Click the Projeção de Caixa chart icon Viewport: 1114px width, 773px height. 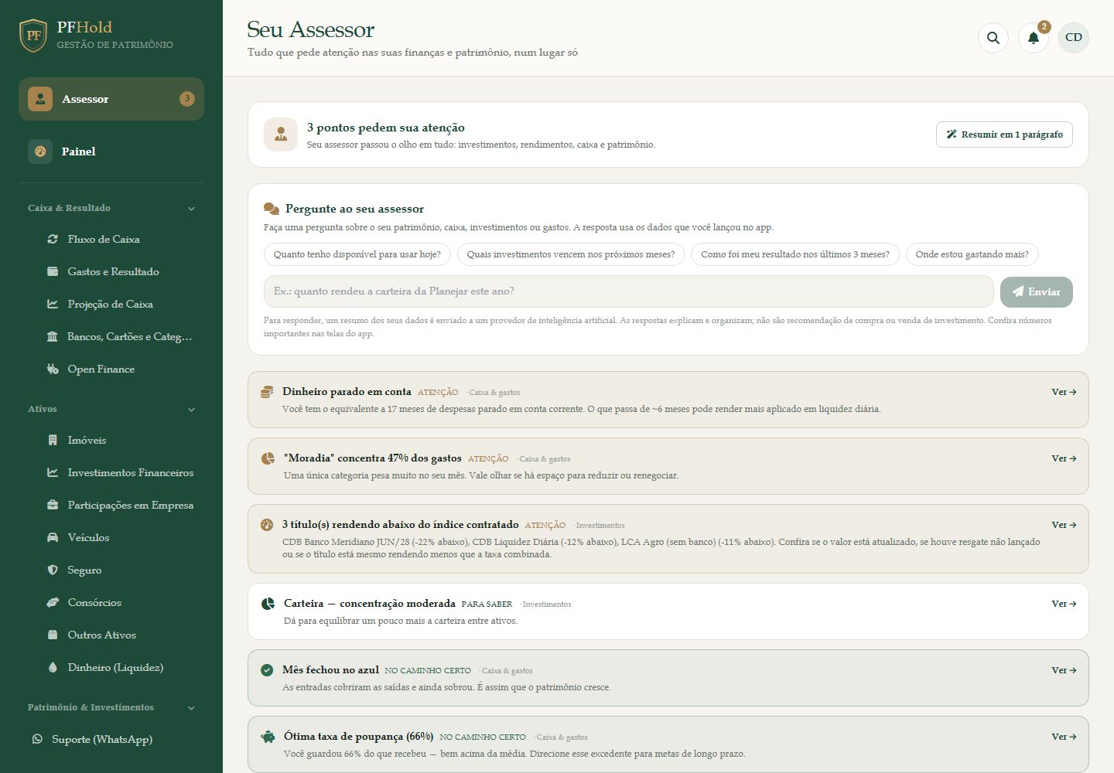click(x=53, y=305)
